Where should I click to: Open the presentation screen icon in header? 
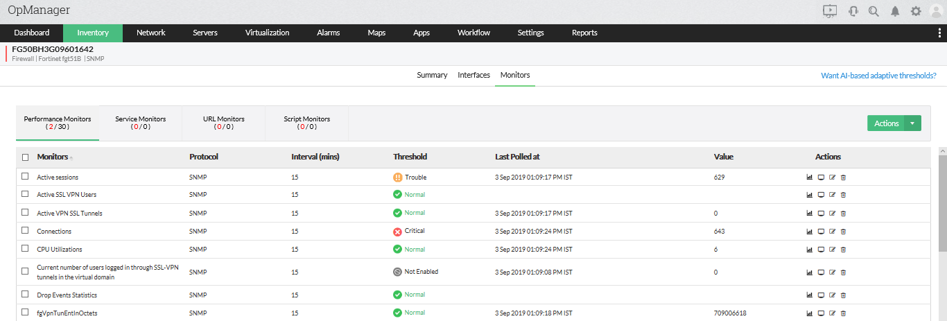click(830, 11)
